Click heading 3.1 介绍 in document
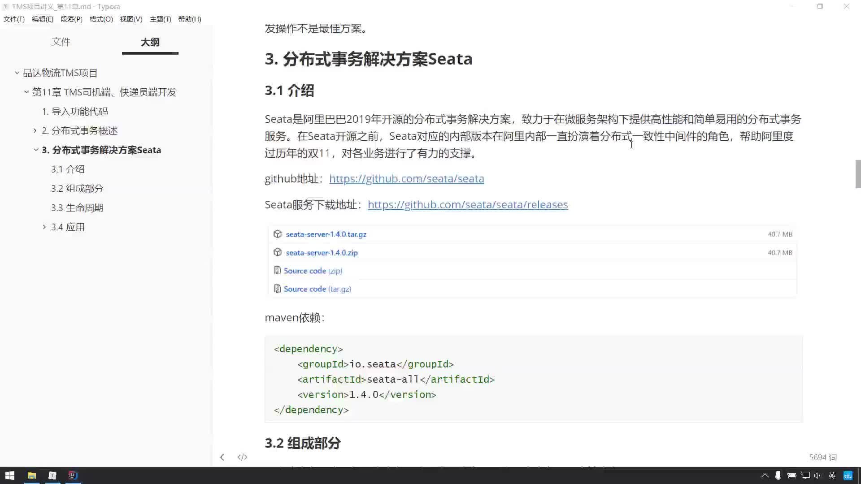This screenshot has width=861, height=484. pos(289,91)
